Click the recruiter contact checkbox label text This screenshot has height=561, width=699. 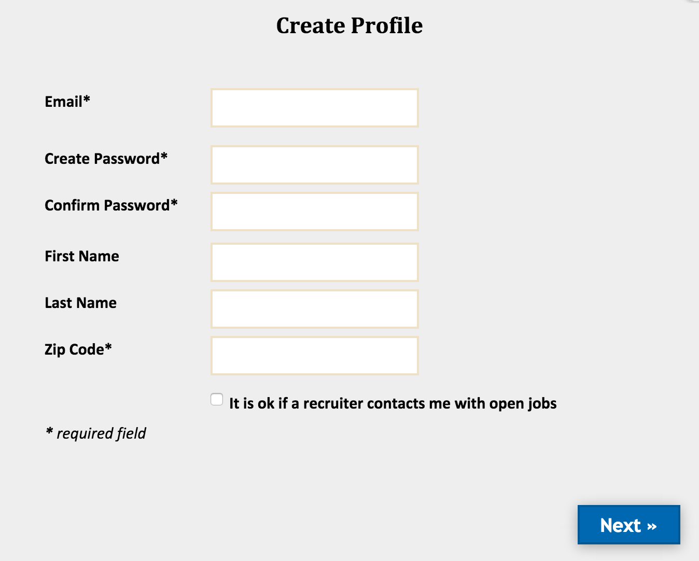[393, 403]
